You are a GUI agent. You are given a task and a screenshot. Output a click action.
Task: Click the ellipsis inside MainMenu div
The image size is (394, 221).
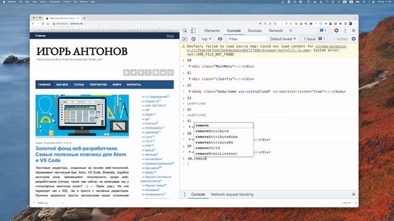pos(239,66)
